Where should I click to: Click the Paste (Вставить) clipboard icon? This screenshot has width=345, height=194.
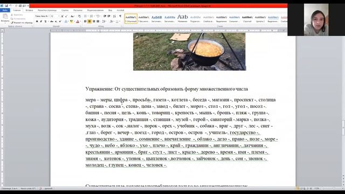[5, 17]
